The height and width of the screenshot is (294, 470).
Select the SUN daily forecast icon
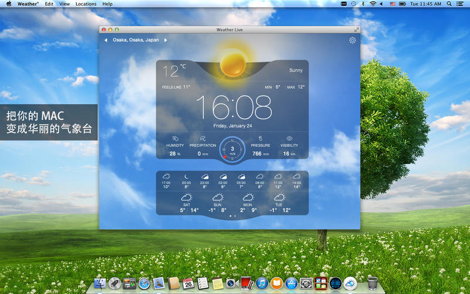point(217,198)
